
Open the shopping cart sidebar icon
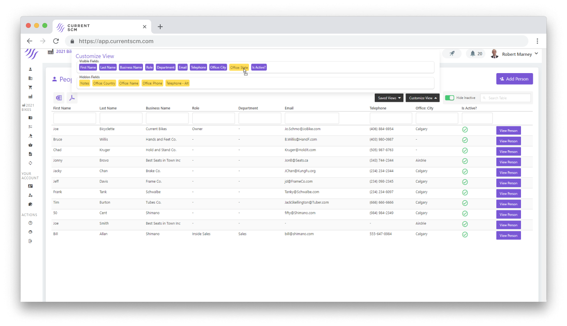click(x=30, y=87)
